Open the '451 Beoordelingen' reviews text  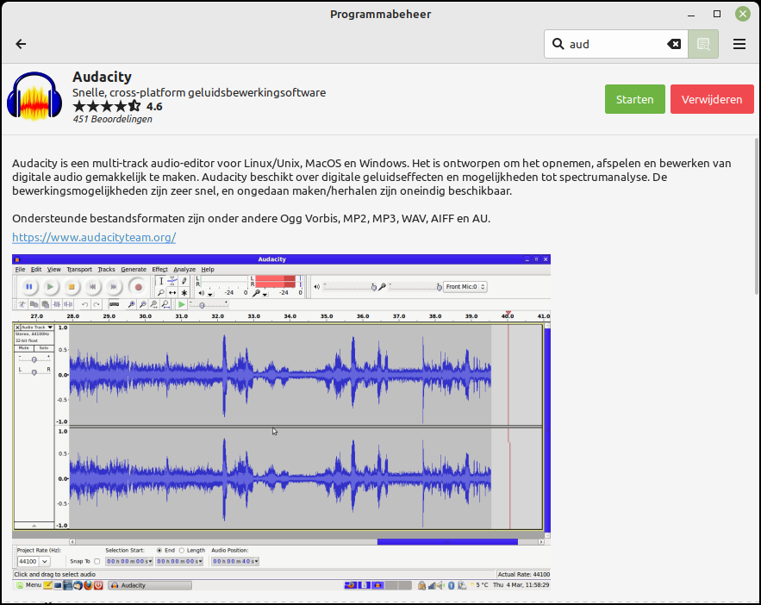coord(113,119)
